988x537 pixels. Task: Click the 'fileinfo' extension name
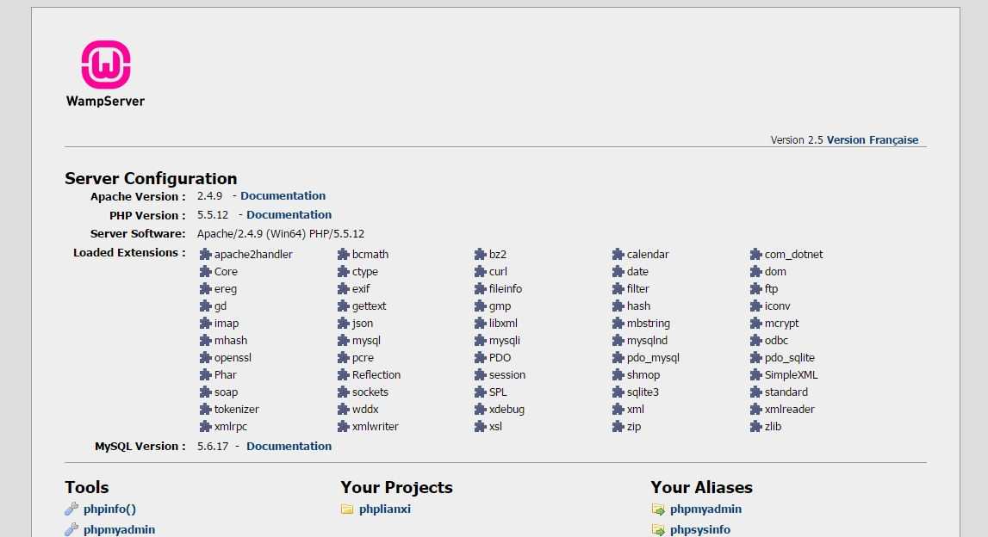506,289
